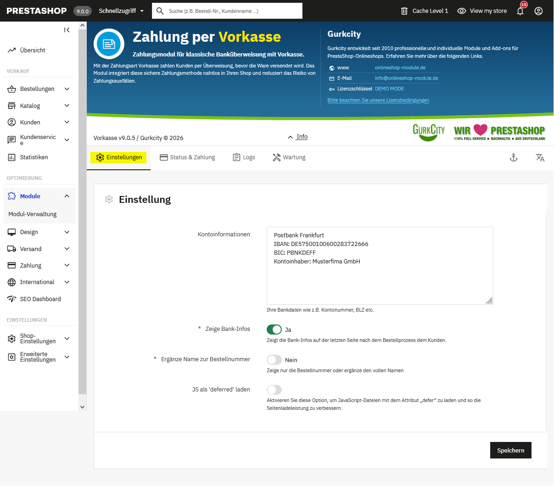Click the Statistiken chart icon
Viewport: 554px width, 486px height.
[x=11, y=157]
